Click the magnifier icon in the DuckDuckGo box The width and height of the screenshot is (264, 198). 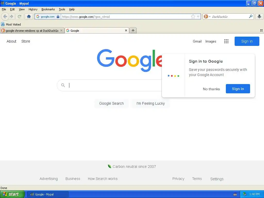pos(251,16)
